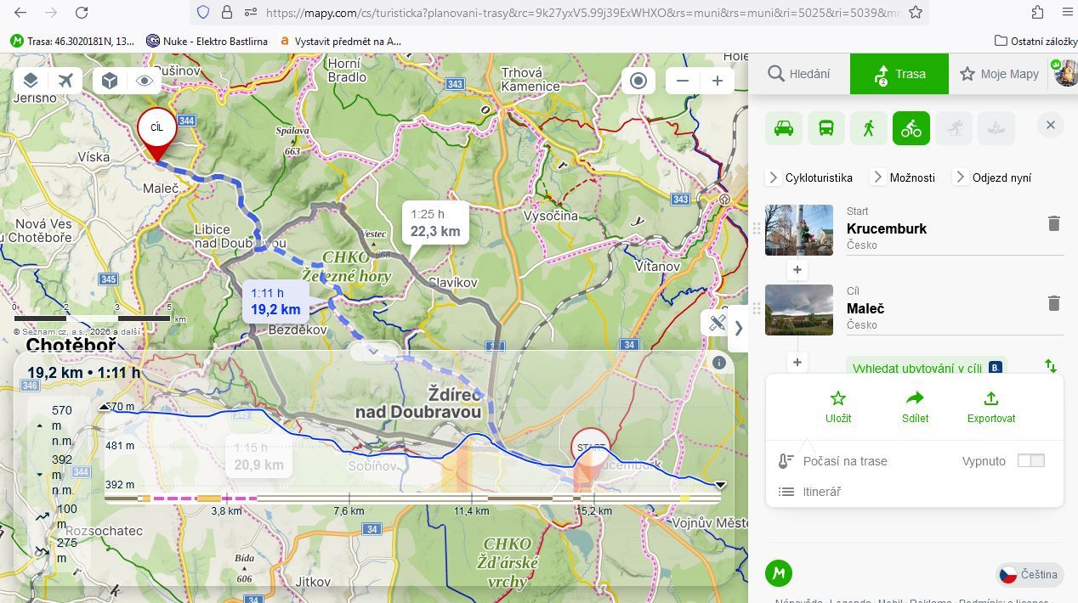
Task: Choose walking as the route mode
Action: (869, 128)
